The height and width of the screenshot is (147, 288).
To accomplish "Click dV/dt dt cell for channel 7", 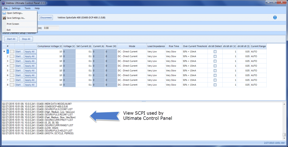I will point(243,80).
